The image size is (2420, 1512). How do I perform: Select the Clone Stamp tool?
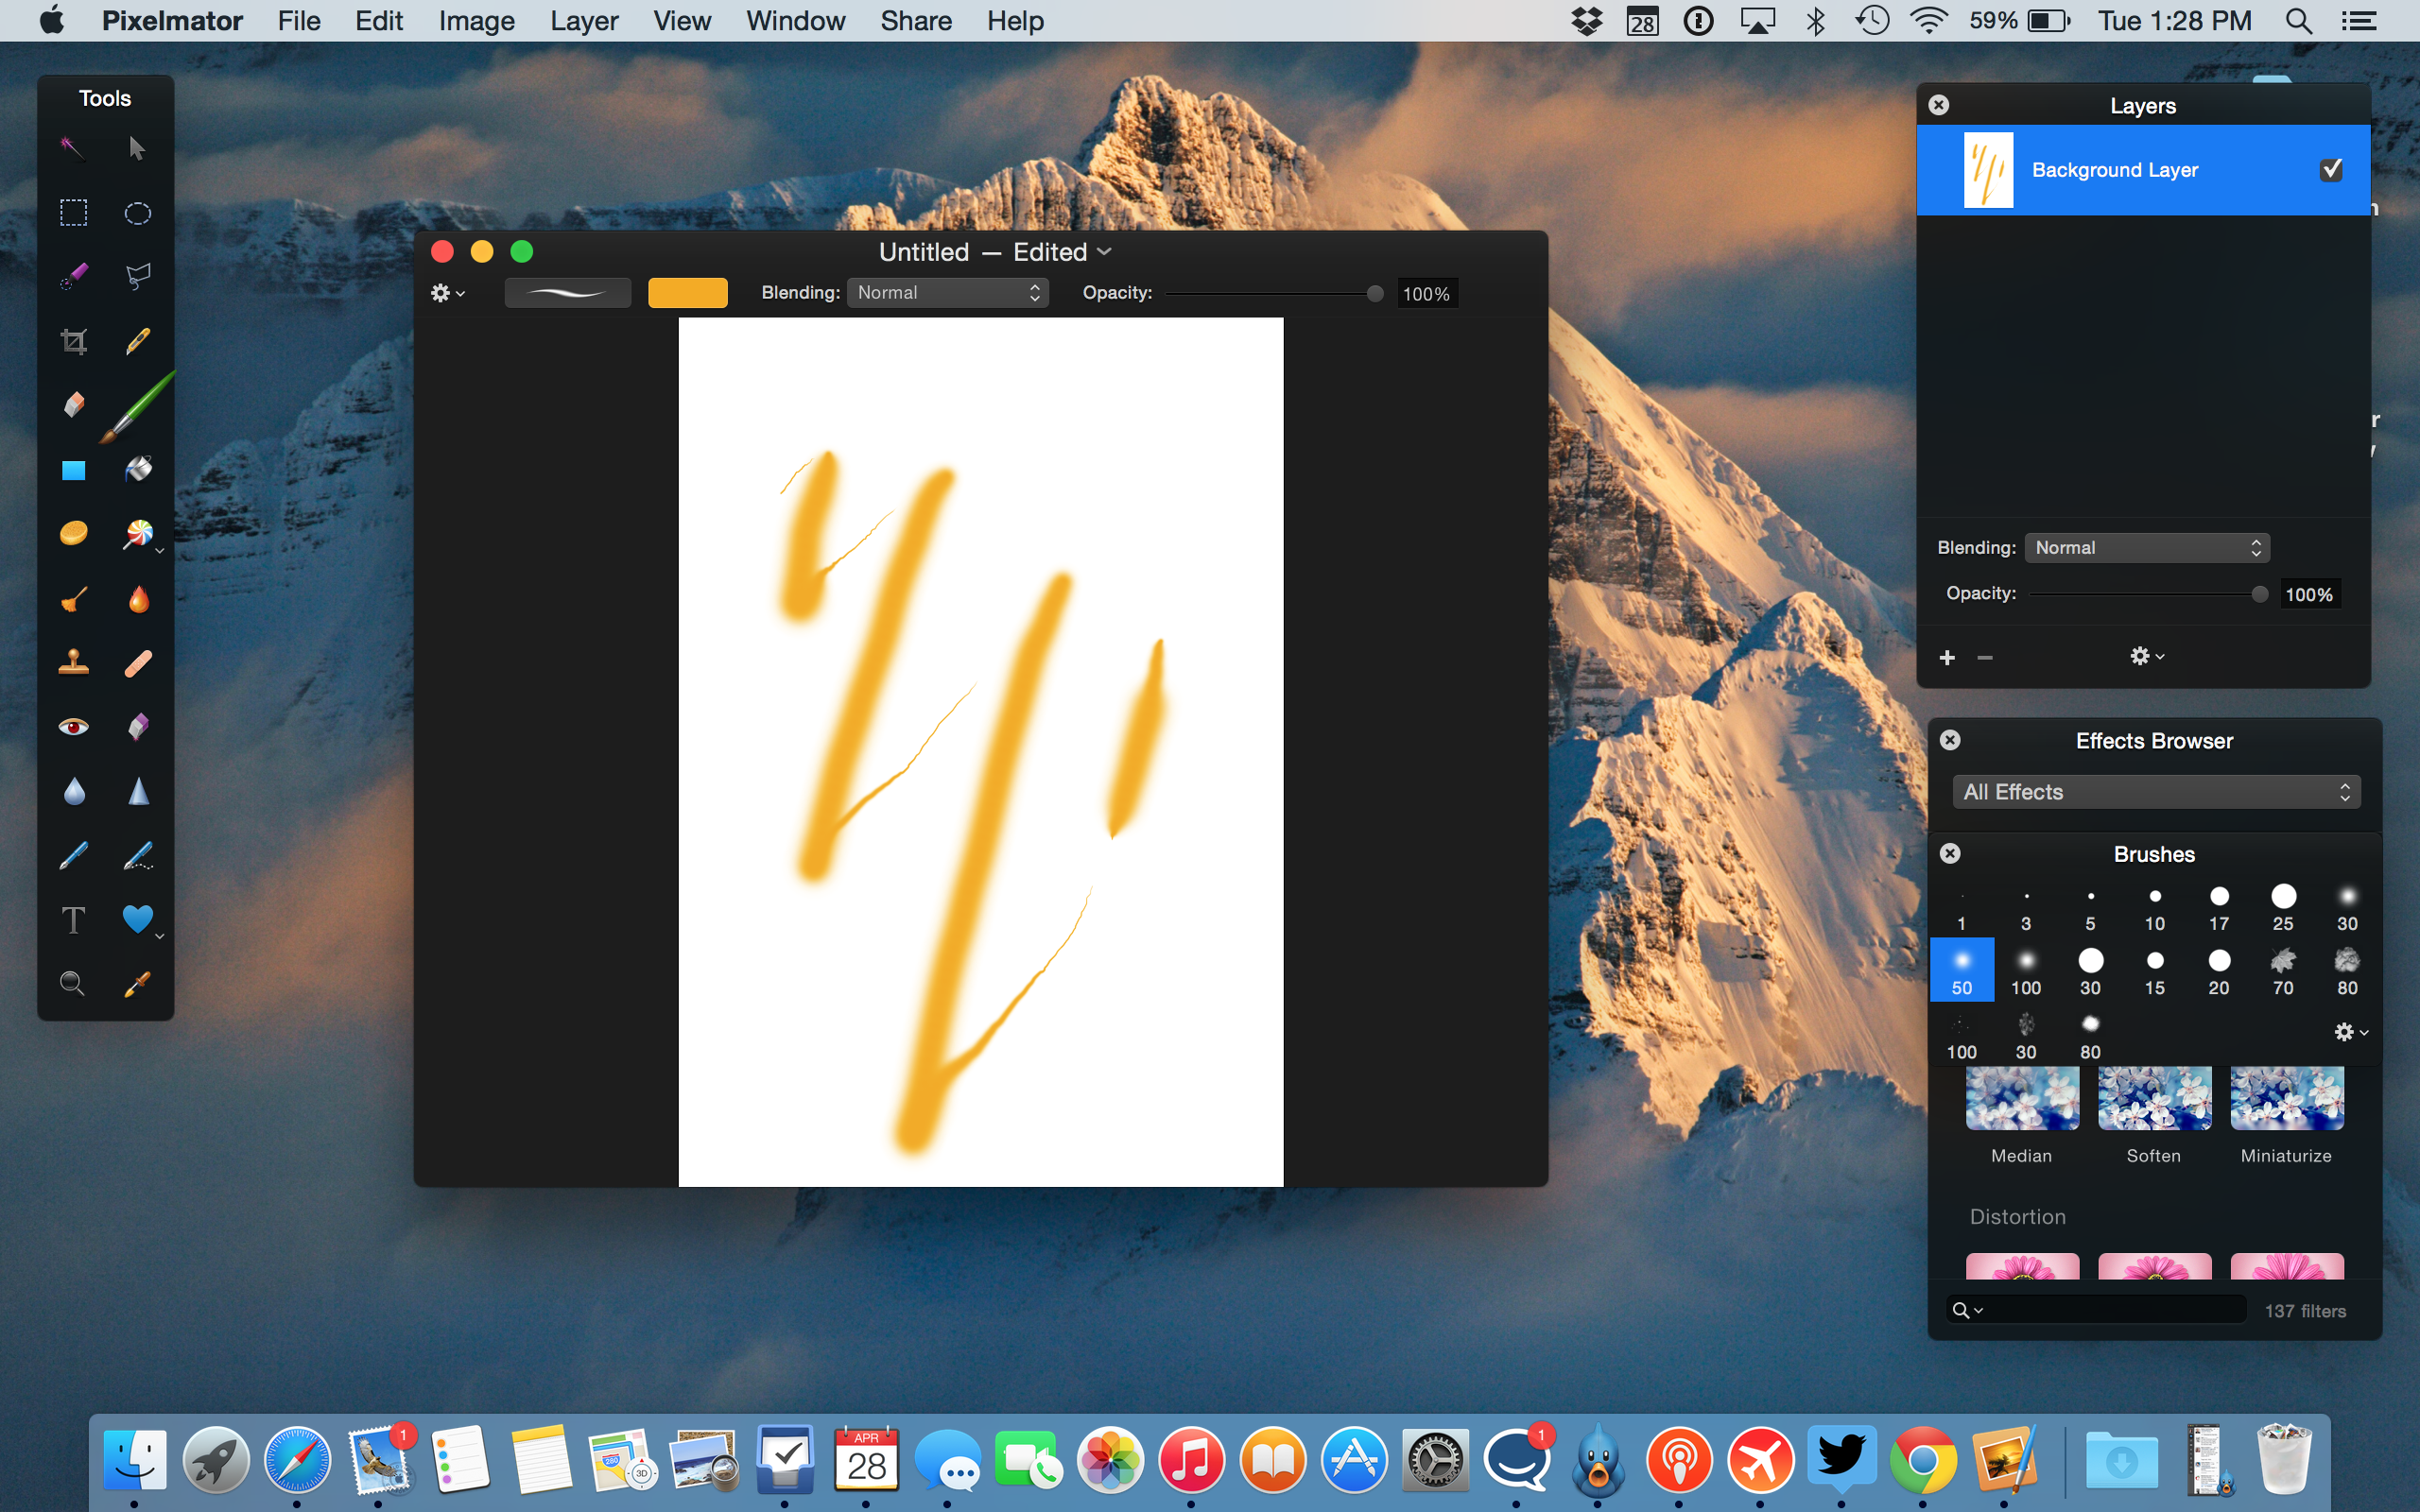click(x=75, y=663)
